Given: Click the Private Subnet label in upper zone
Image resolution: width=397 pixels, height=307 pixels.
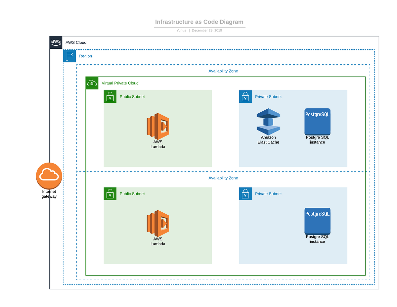Looking at the screenshot, I should (x=268, y=96).
